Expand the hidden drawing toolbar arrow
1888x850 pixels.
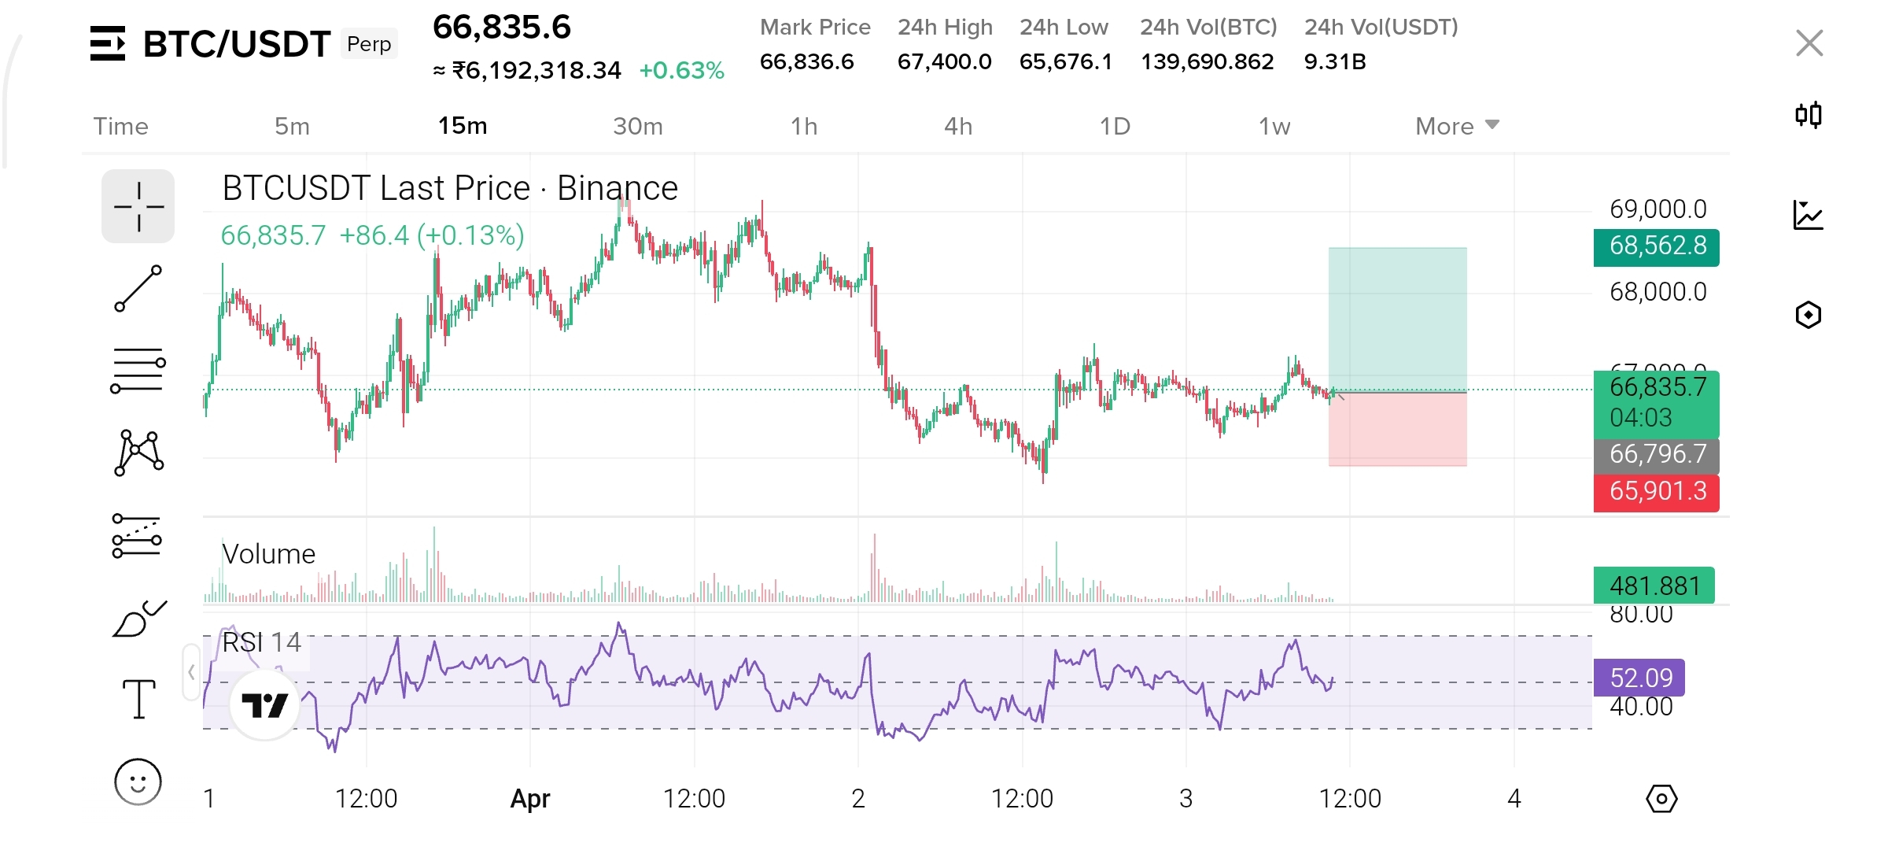191,672
